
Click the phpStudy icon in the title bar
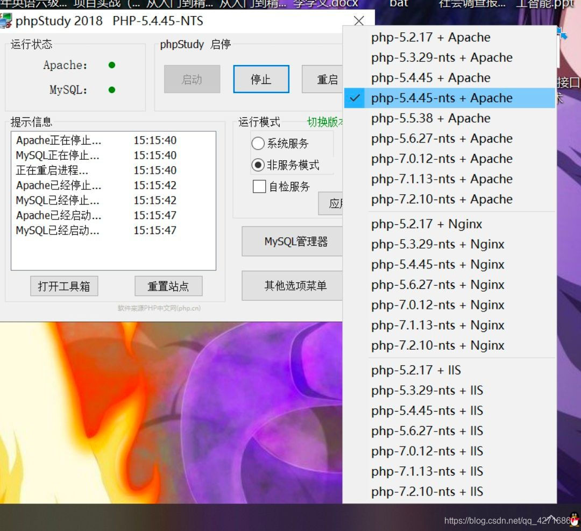pos(8,20)
